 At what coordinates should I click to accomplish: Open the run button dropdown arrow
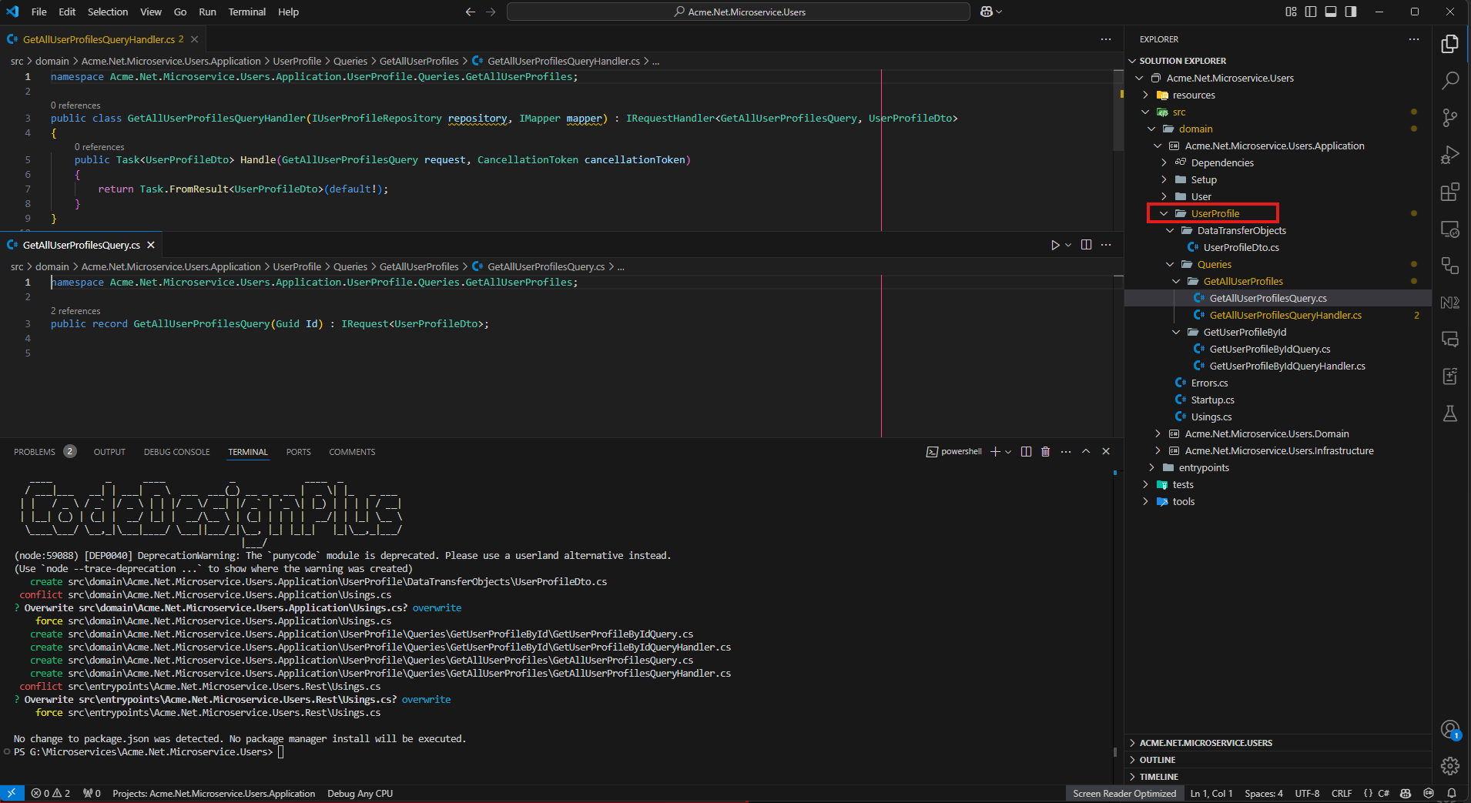pyautogui.click(x=1068, y=245)
